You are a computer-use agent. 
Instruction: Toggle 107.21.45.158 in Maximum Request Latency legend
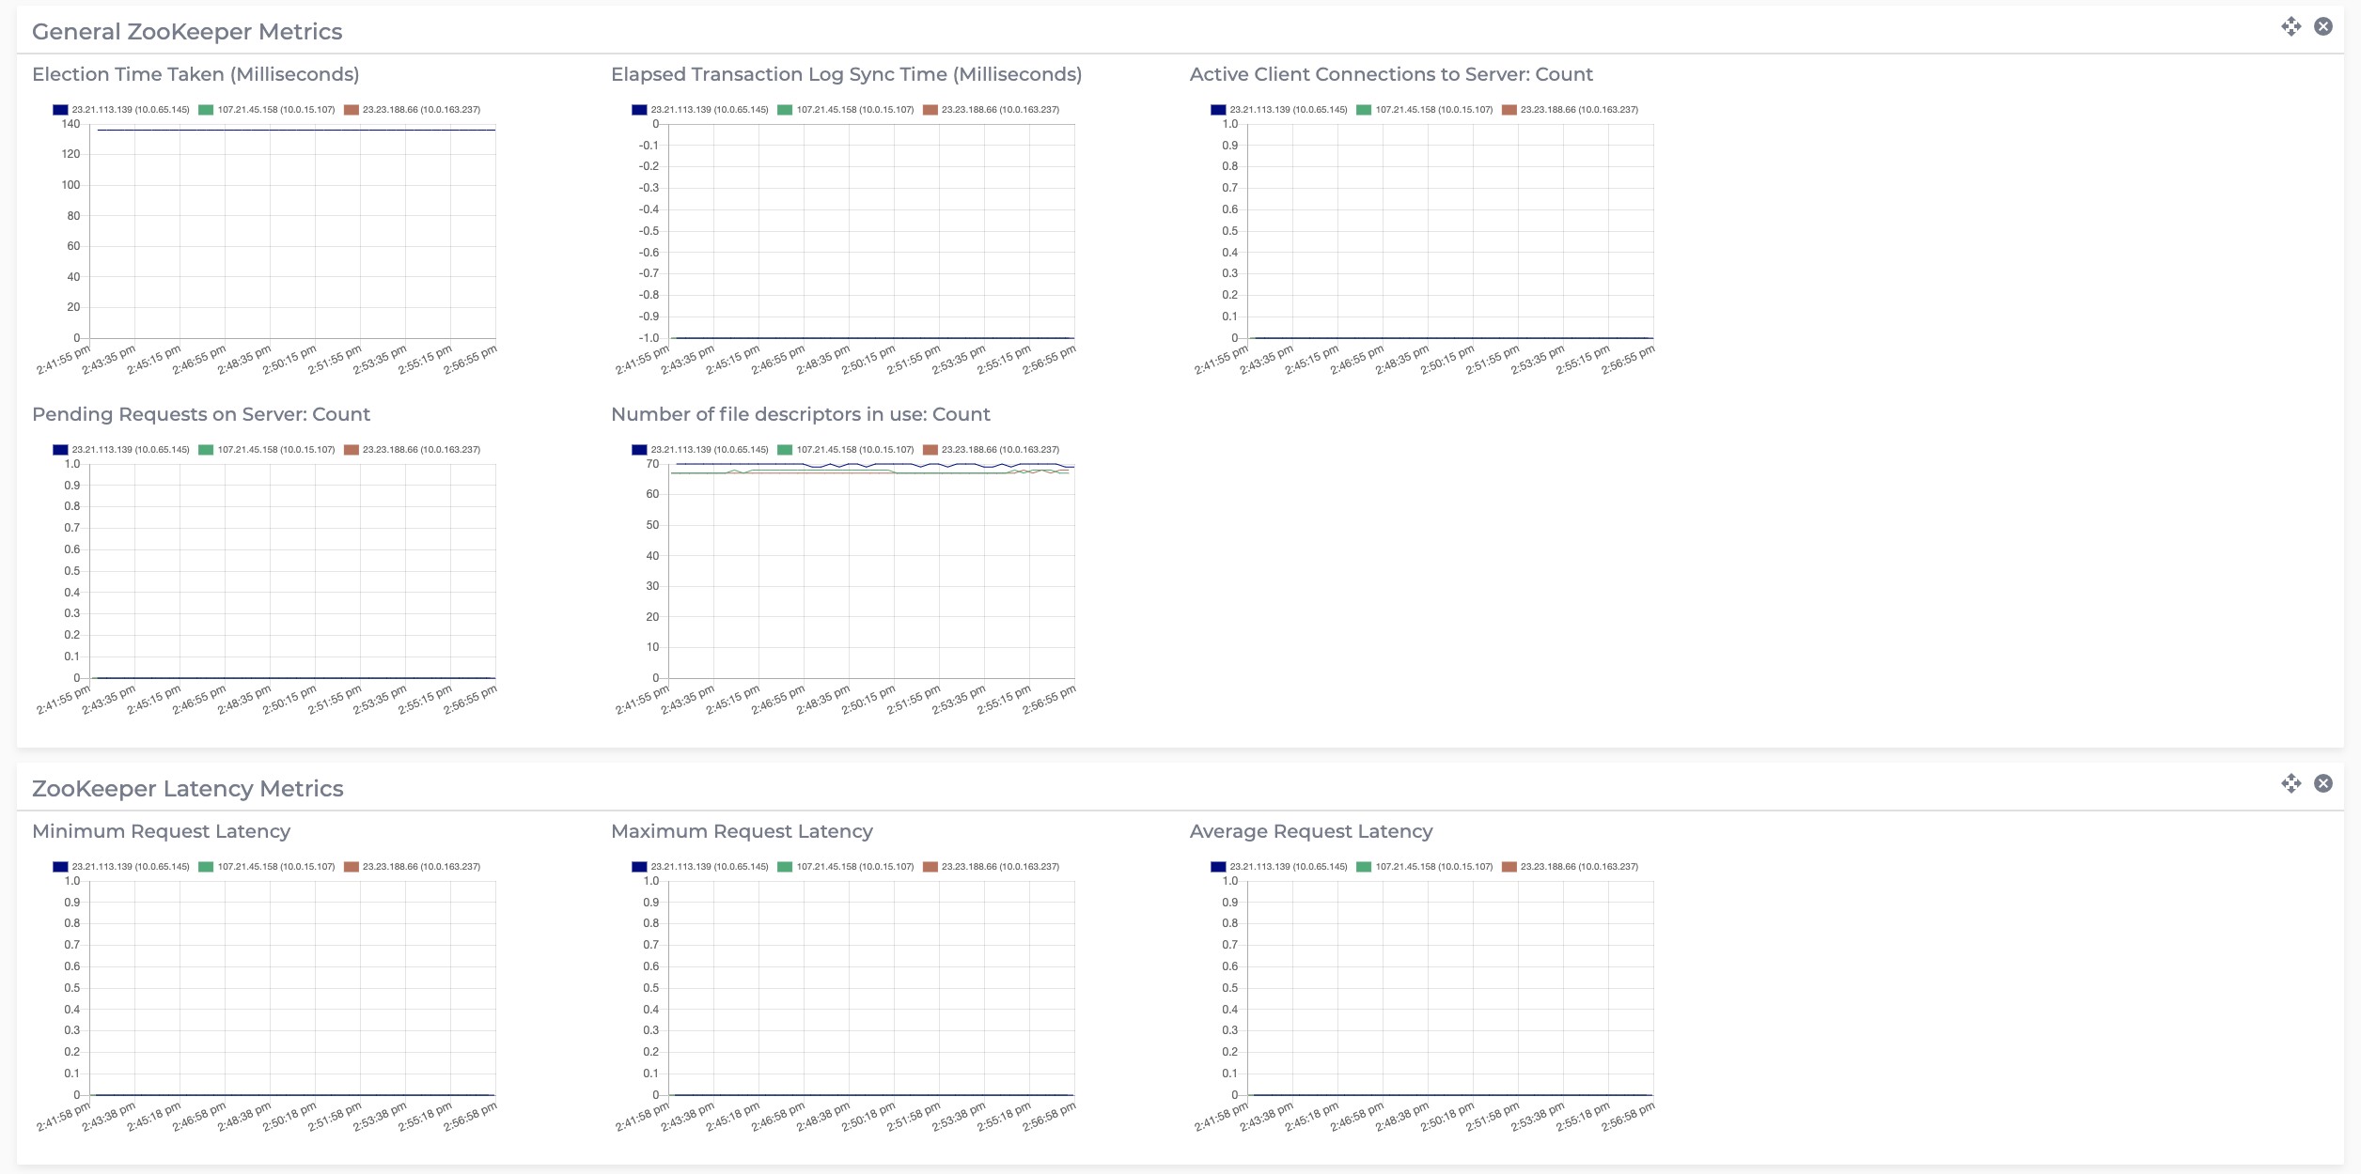[854, 867]
